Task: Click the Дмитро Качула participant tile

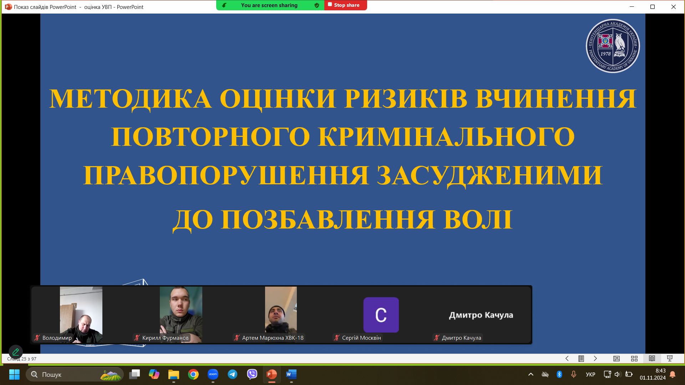Action: (x=481, y=315)
